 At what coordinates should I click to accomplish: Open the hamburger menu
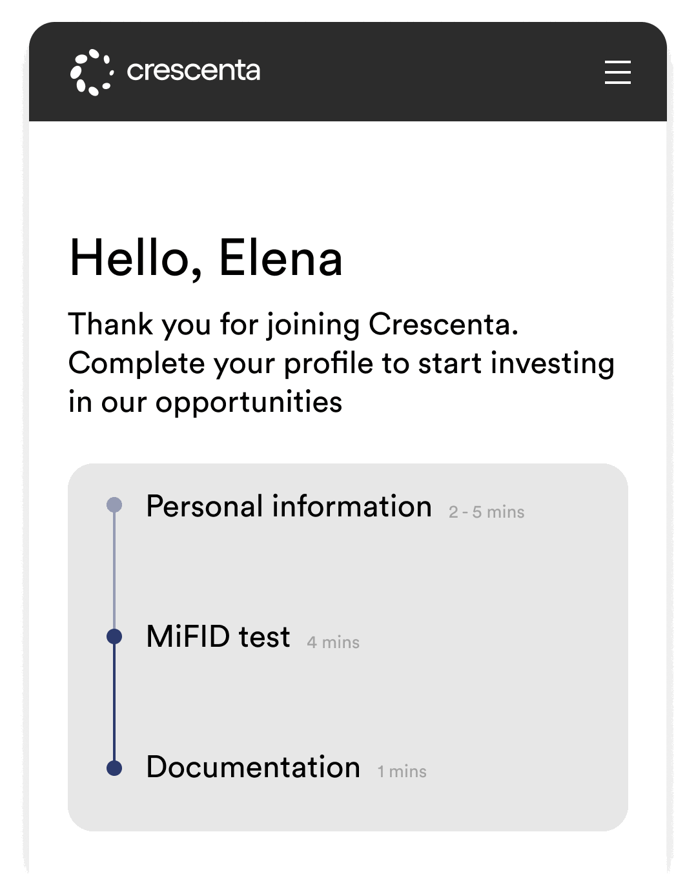617,72
